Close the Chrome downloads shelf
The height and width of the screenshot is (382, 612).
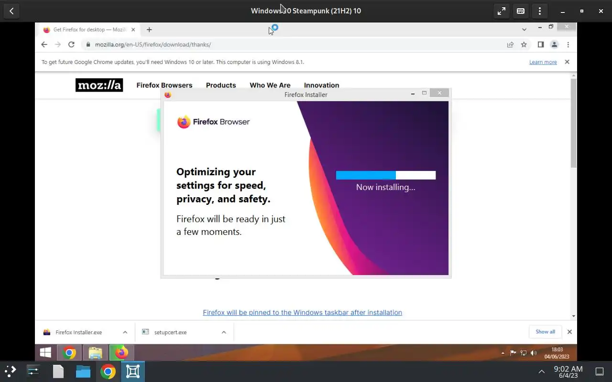tap(569, 332)
